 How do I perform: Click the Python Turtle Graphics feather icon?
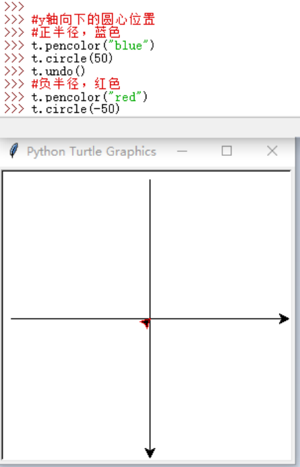click(14, 151)
